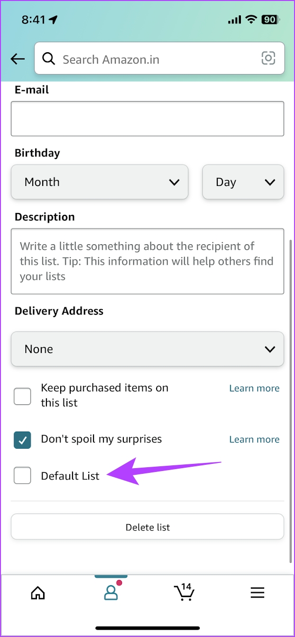295x637 pixels.
Task: Open Learn more beside Don't spoil my surprises
Action: [254, 440]
